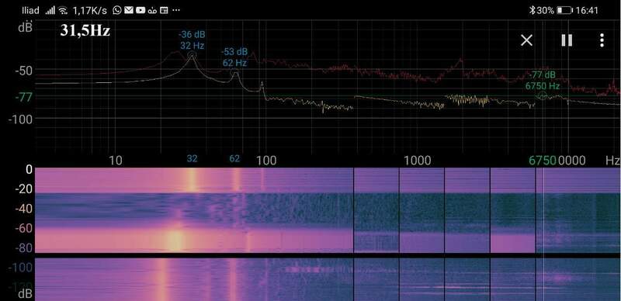621x301 pixels.
Task: Tap the dB unit label at top left
Action: coord(25,28)
